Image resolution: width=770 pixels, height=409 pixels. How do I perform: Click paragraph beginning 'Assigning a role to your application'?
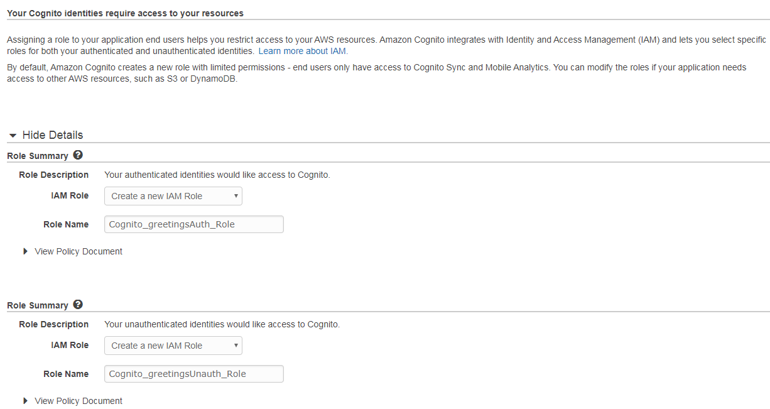386,45
